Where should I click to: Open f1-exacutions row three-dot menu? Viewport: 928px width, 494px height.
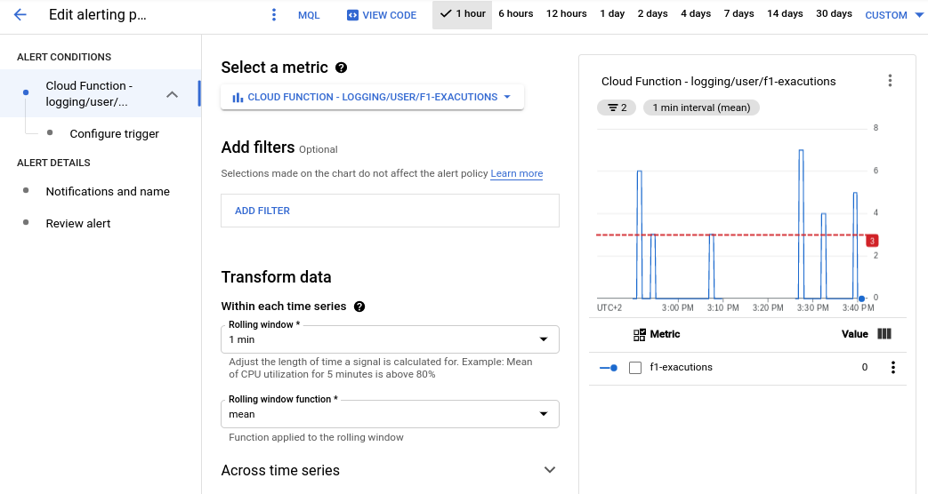[x=893, y=368]
